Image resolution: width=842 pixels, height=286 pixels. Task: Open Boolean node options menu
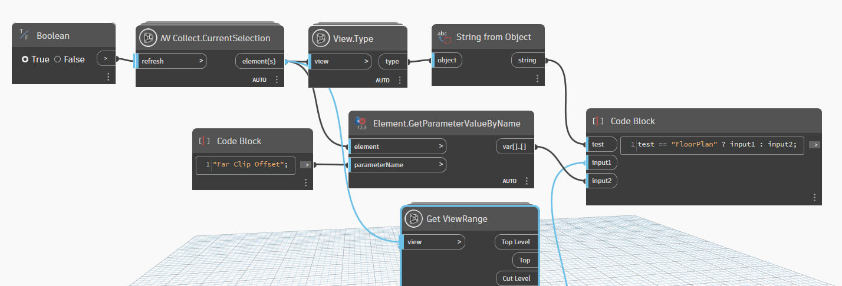[x=108, y=77]
